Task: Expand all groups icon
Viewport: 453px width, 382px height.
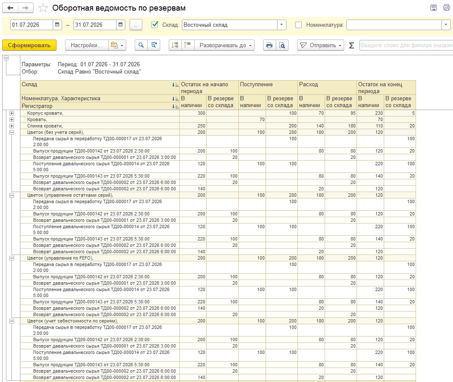Action: pos(188,45)
